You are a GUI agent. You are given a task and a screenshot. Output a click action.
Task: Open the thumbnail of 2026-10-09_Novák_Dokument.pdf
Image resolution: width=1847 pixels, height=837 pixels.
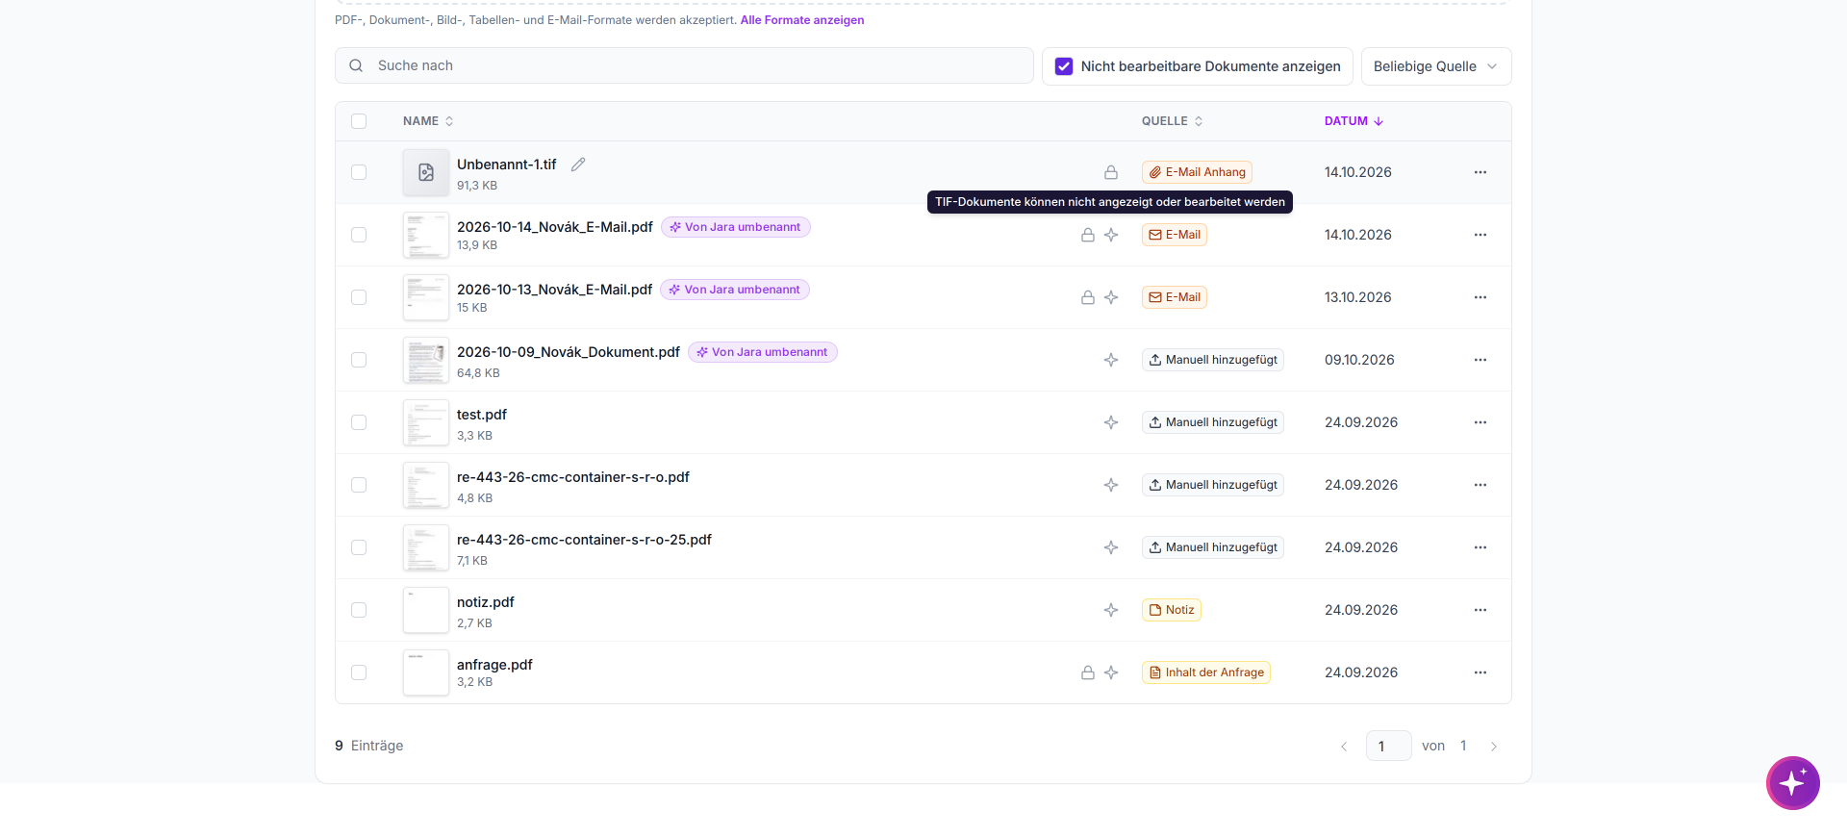pyautogui.click(x=426, y=360)
